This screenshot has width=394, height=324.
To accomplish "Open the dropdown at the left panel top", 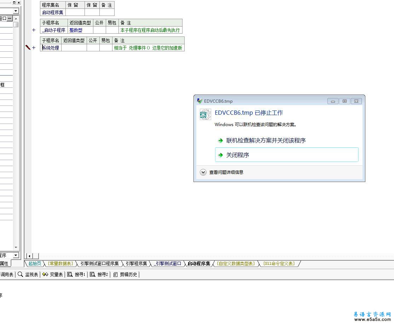I will click(16, 11).
